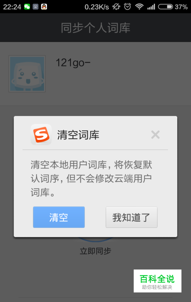Tap the 立即同步 label
The width and height of the screenshot is (191, 302).
coord(95,251)
